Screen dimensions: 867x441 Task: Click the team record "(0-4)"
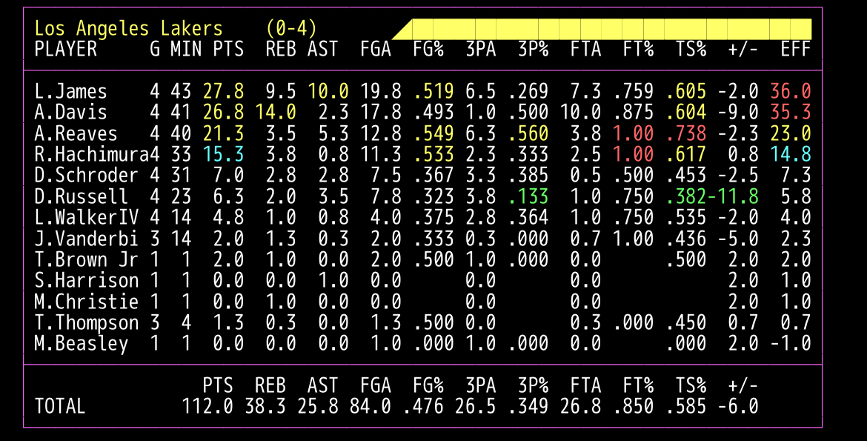[291, 28]
